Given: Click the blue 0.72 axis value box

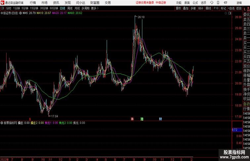Looking at the screenshot, I should coord(237,130).
